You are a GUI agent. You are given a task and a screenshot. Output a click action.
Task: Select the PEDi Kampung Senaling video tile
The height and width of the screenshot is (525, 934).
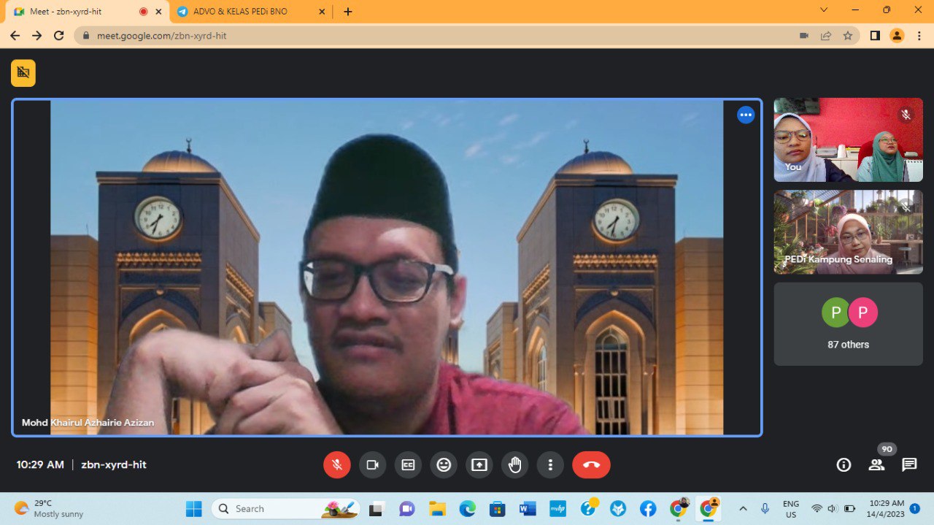click(x=849, y=232)
